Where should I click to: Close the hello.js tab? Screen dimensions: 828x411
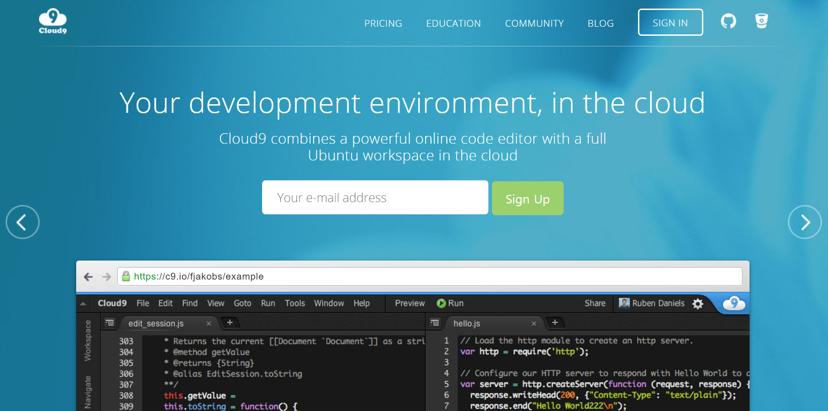[534, 324]
